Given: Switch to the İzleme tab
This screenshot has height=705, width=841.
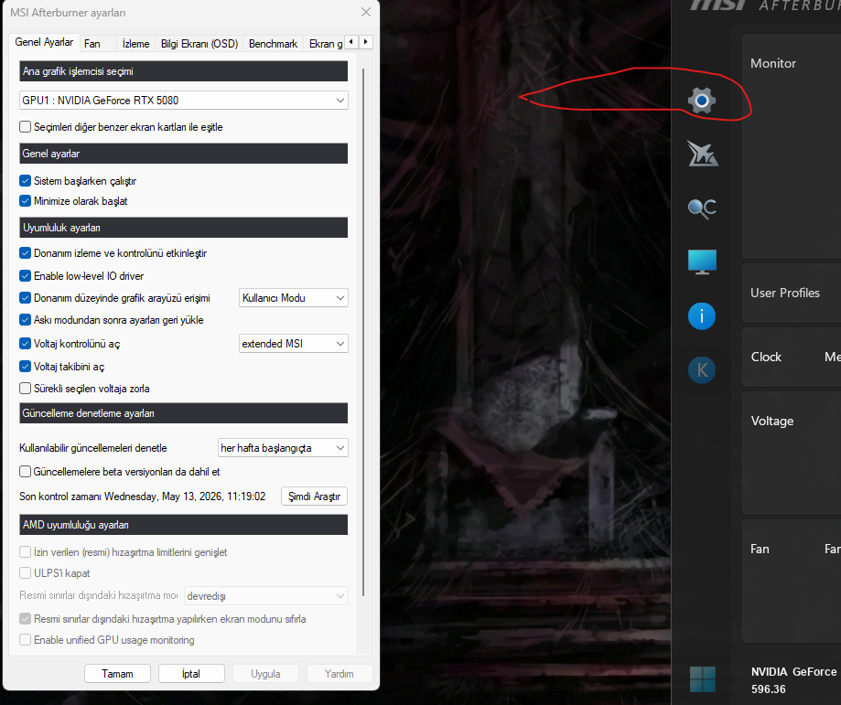Looking at the screenshot, I should [135, 44].
